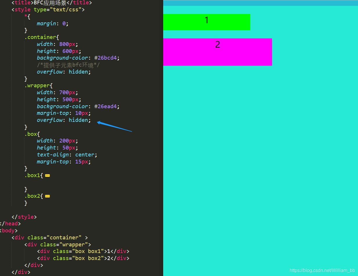Click the green box labeled 1
This screenshot has height=276, width=358.
[206, 22]
